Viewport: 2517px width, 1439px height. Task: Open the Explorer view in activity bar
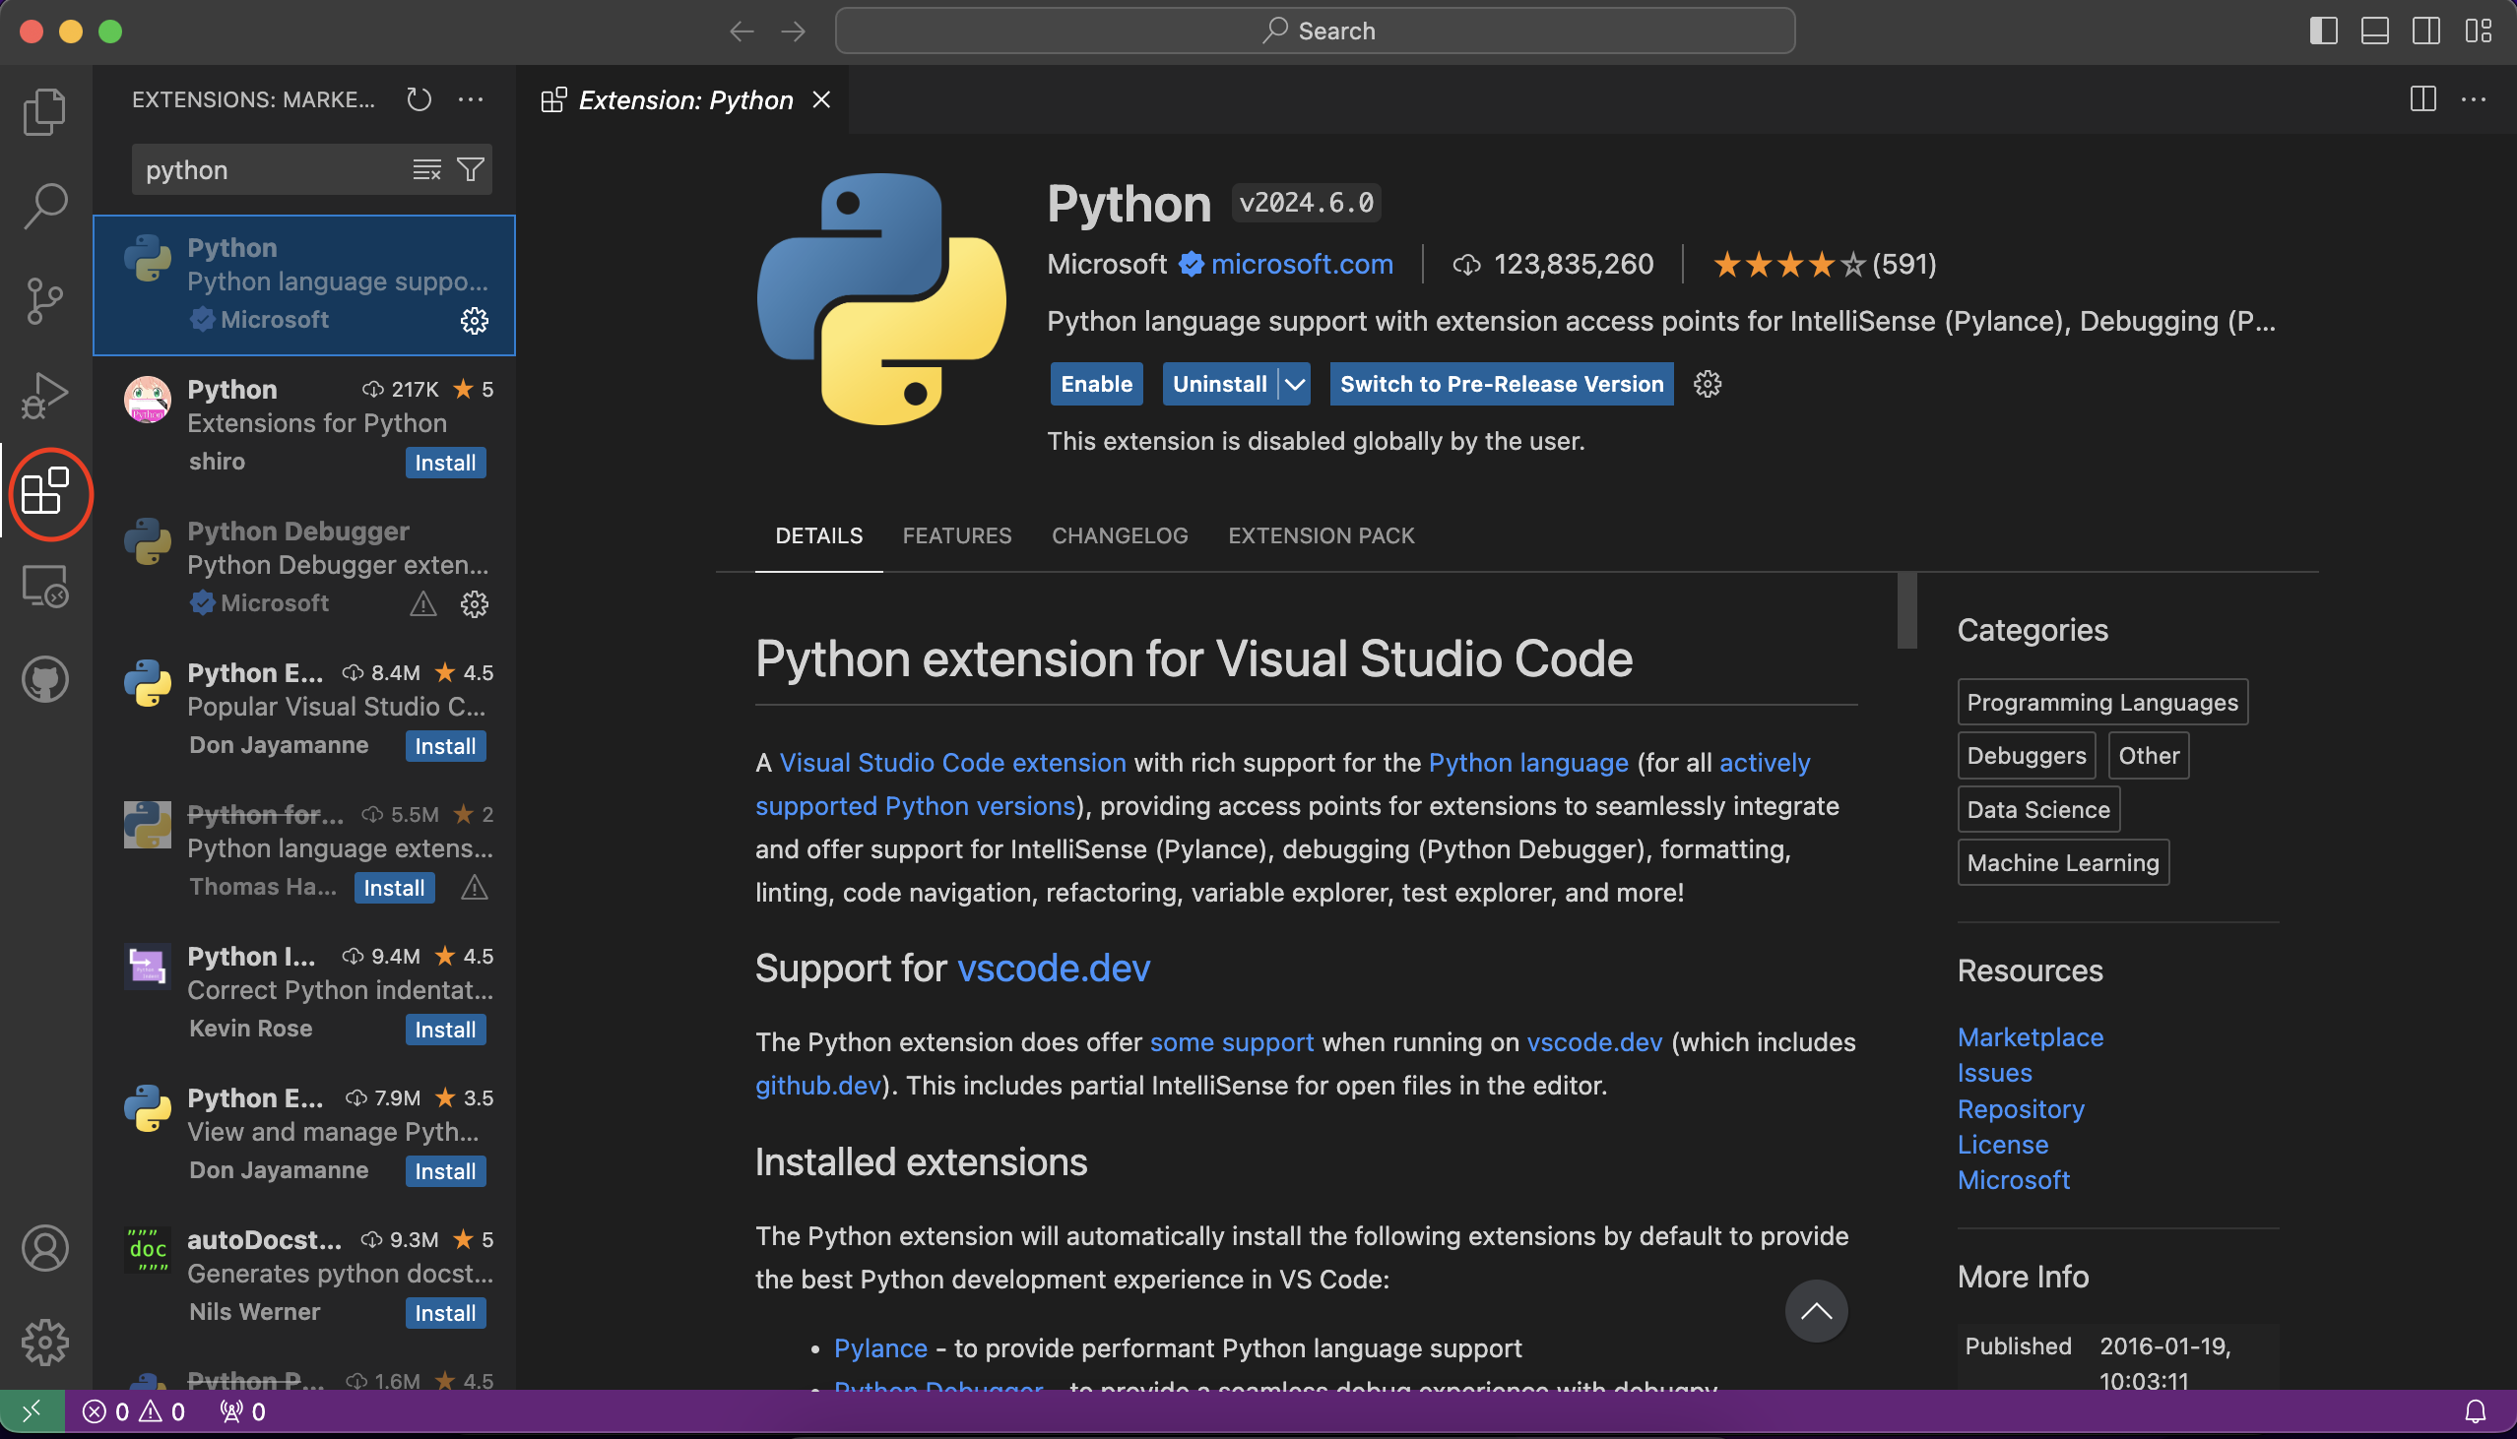[44, 110]
